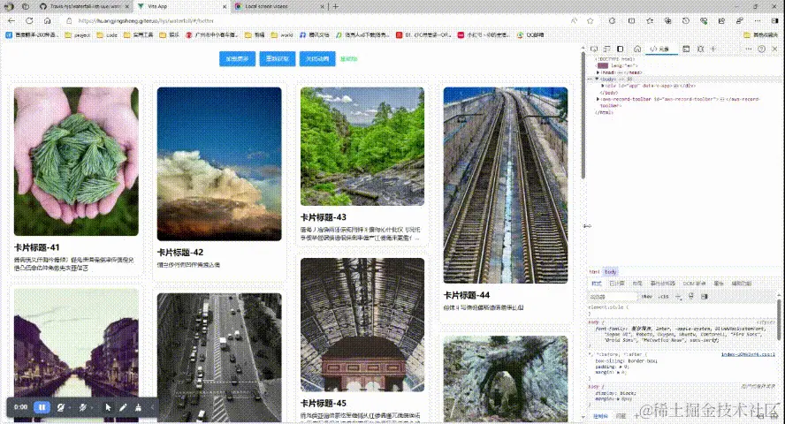Screen dimensions: 785x424
Task: Collapse the body node in DOM tree
Action: (597, 79)
